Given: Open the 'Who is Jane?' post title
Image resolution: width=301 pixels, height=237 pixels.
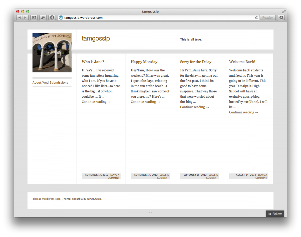Looking at the screenshot, I should point(93,62).
